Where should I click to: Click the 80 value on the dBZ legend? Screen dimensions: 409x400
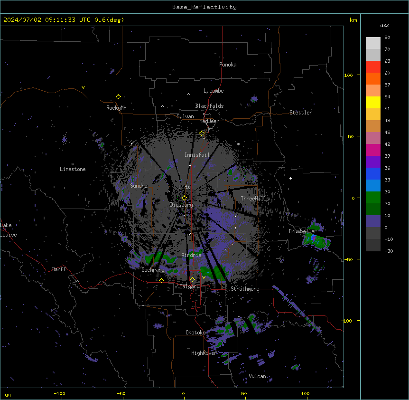pos(387,38)
